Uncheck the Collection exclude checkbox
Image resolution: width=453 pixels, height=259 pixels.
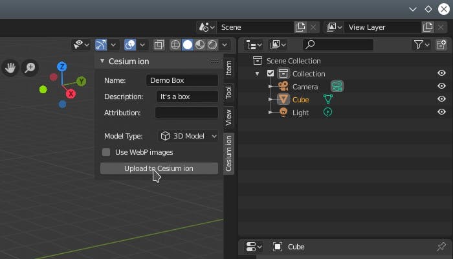[x=271, y=73]
